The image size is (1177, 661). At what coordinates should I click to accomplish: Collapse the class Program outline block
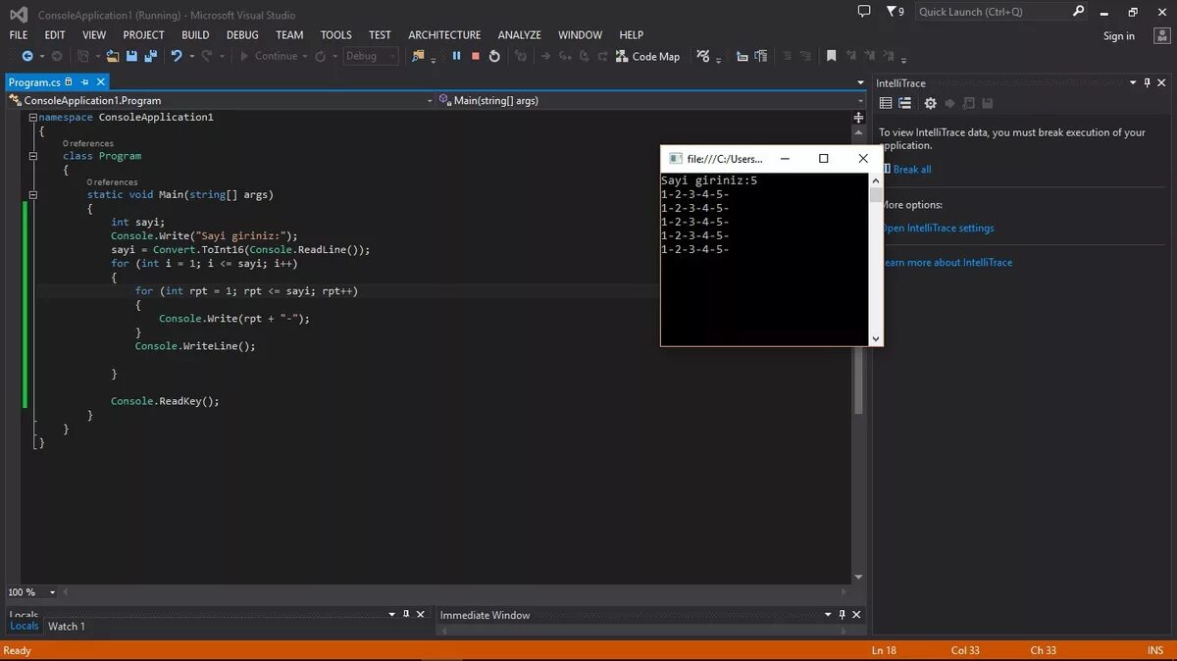33,156
